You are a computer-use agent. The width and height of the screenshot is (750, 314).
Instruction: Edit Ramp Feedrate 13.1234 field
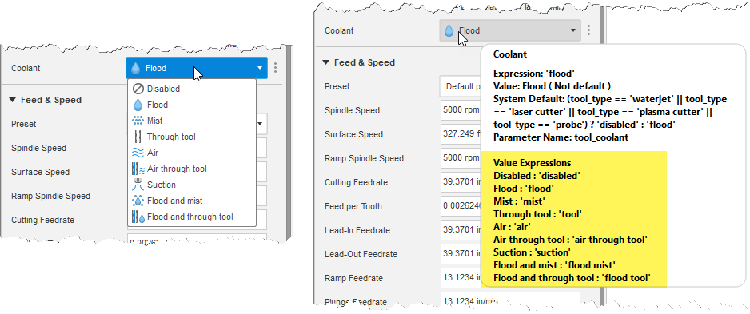point(460,278)
